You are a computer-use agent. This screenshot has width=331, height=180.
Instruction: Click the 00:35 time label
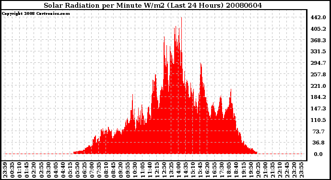coord(12,170)
